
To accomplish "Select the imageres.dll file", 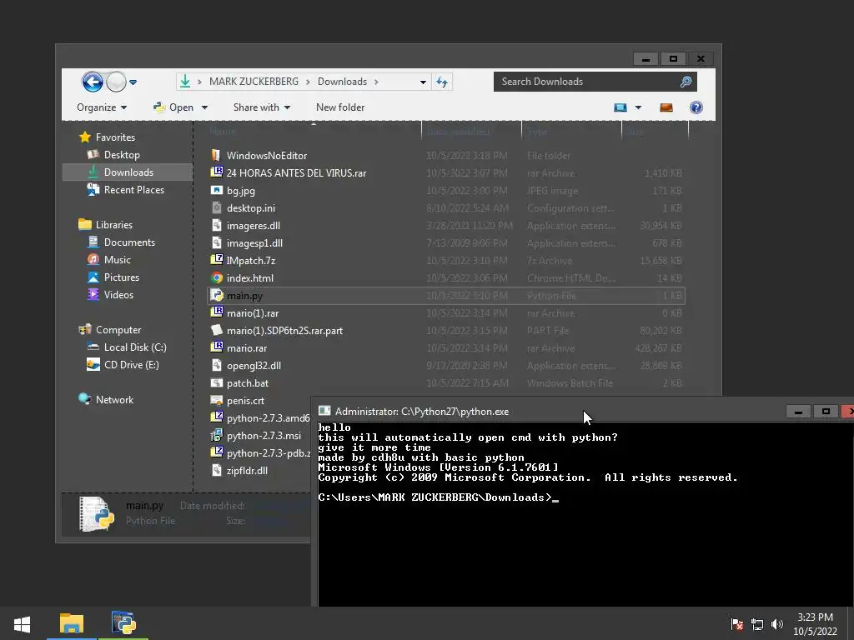I will pos(246,225).
